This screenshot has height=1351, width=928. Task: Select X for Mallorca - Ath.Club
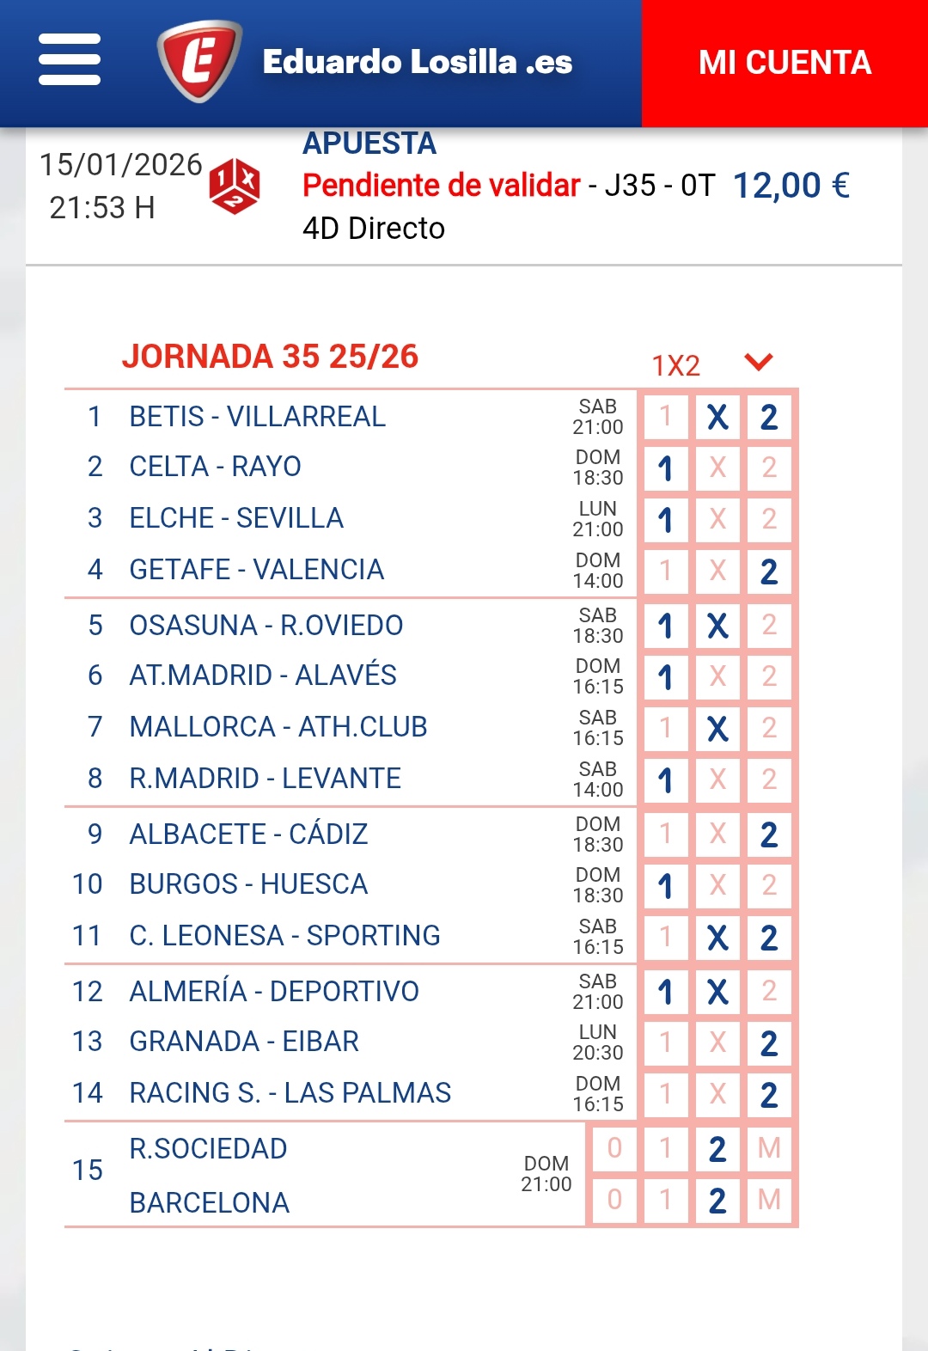(717, 729)
